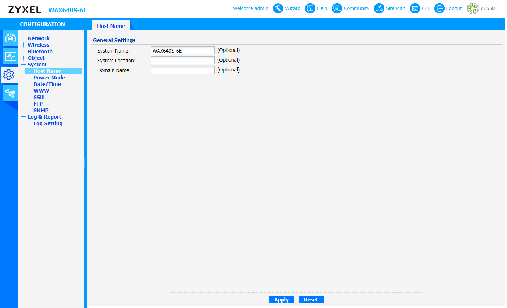Click the Reset button
The image size is (507, 308).
pos(311,300)
